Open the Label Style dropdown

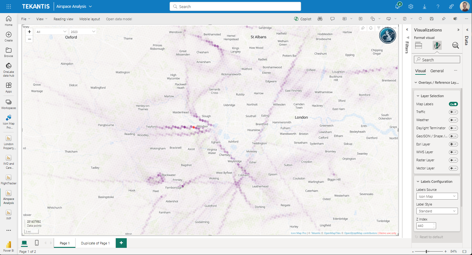click(437, 211)
